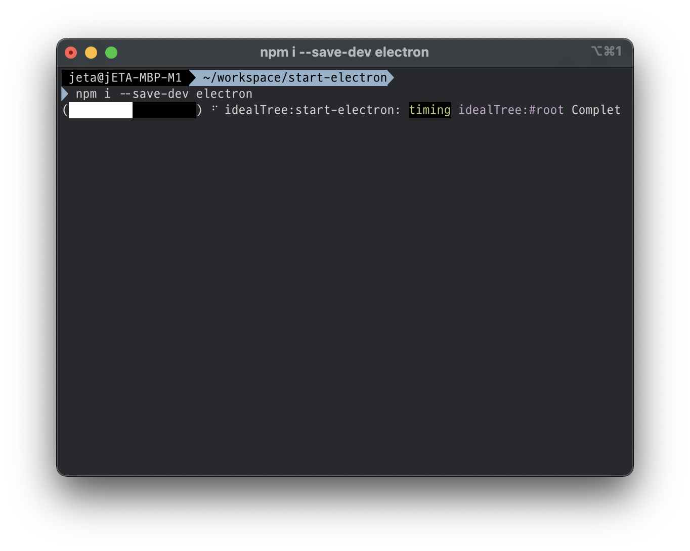Click the purple 'idealTree:#root' text
Viewport: 690px width, 551px height.
(511, 110)
